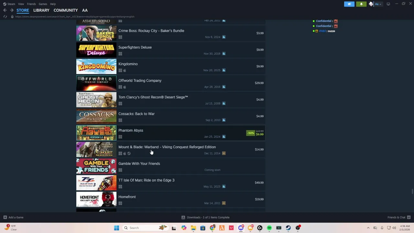Go back with the left arrow
The image size is (414, 233).
5,10
